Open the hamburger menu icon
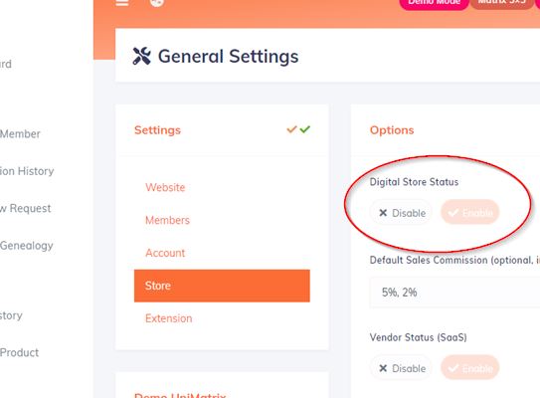Viewport: 540px width, 398px height. tap(122, 3)
